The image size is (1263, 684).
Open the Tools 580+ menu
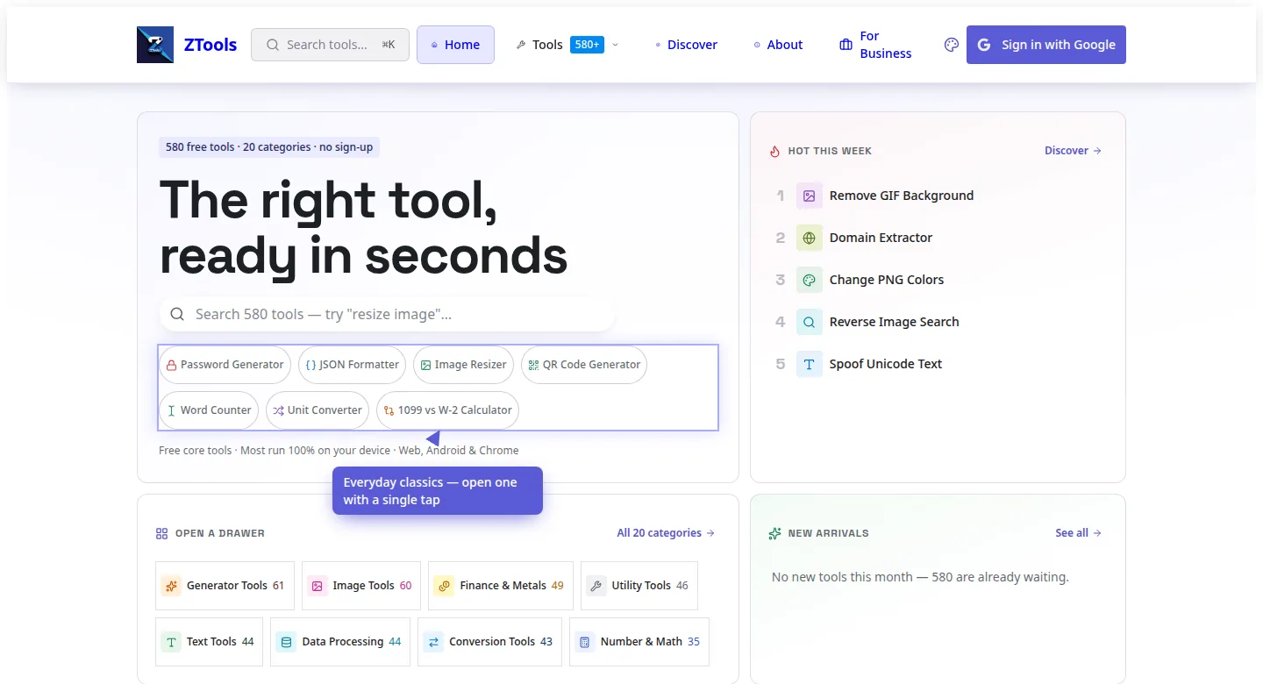coord(567,45)
